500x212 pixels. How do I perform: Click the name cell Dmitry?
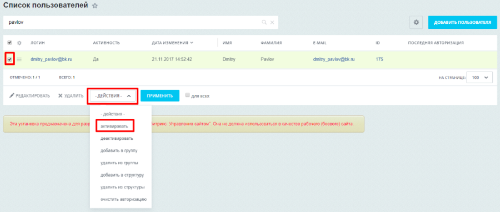pyautogui.click(x=229, y=59)
